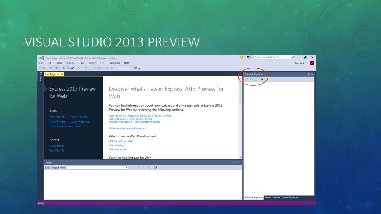Open the TEAM menu
381x214 pixels.
[x=81, y=63]
